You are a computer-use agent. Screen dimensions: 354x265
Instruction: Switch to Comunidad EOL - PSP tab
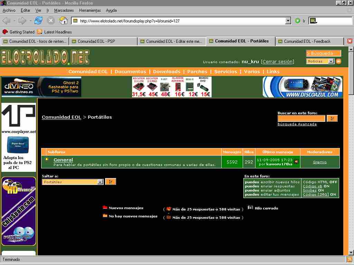point(103,41)
